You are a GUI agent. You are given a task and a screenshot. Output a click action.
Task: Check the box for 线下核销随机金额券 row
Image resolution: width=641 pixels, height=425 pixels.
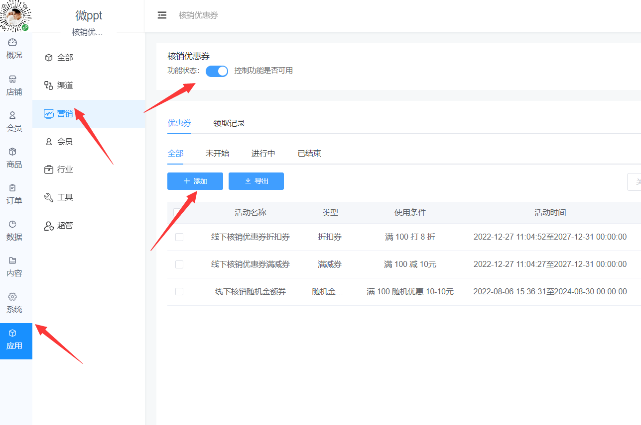tap(179, 292)
